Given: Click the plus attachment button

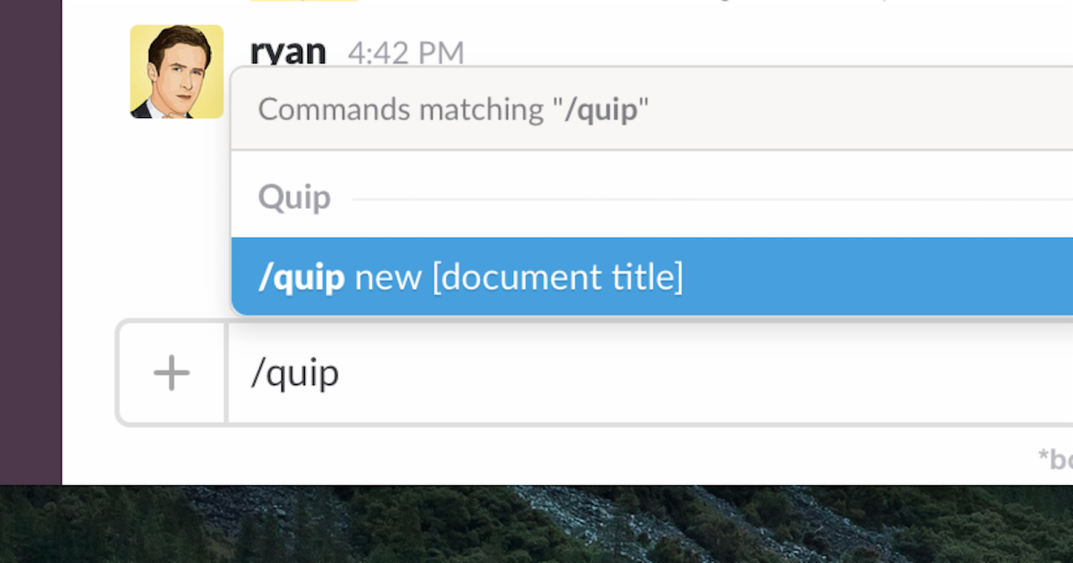Looking at the screenshot, I should [x=171, y=372].
